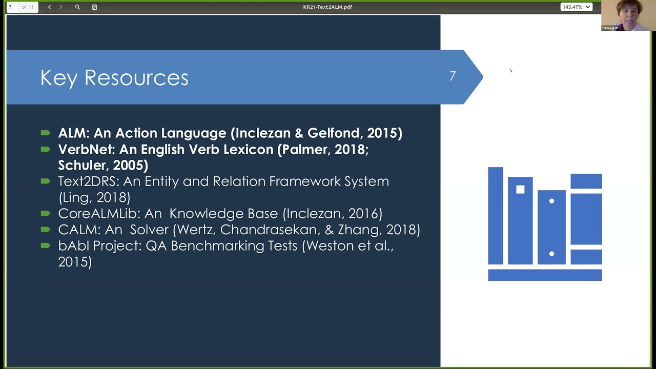Click the KR21-Text2ALM.pdf title
This screenshot has height=369, width=656.
327,7
